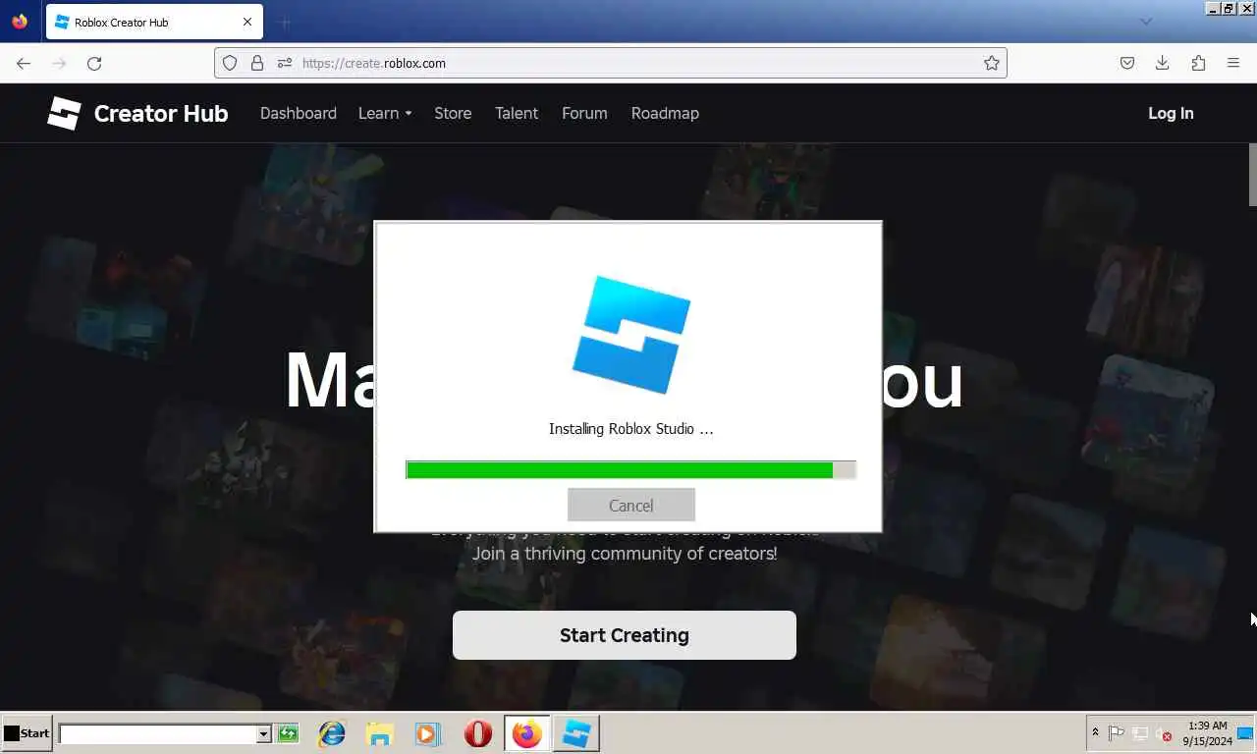Click the Creator Hub logo
1257x754 pixels.
coord(137,113)
